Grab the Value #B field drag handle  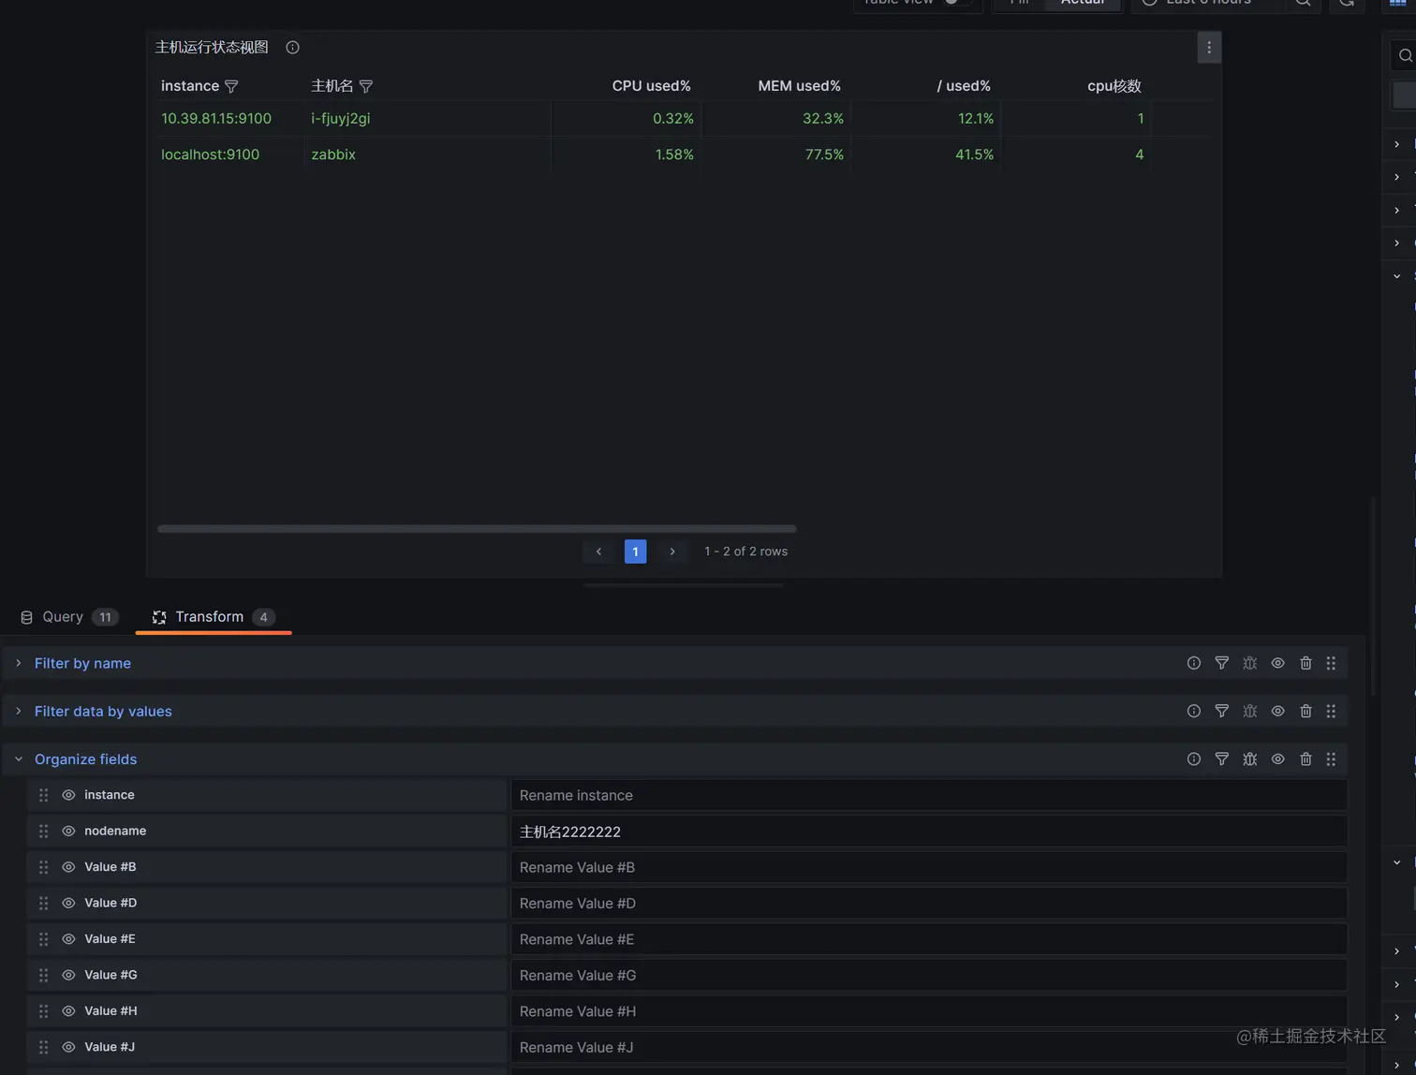(x=43, y=867)
